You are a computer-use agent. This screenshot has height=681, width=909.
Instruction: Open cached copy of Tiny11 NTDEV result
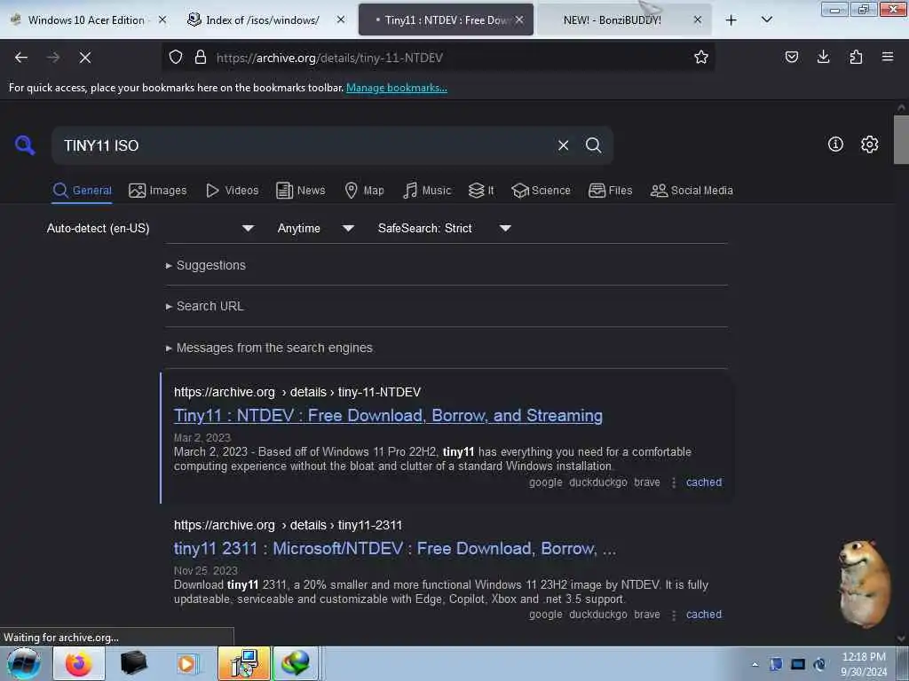click(704, 481)
